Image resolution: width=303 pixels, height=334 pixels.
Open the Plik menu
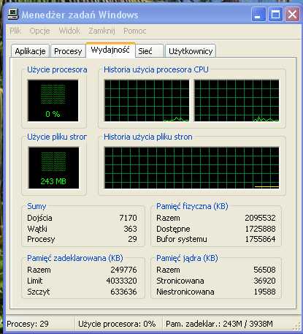point(15,31)
